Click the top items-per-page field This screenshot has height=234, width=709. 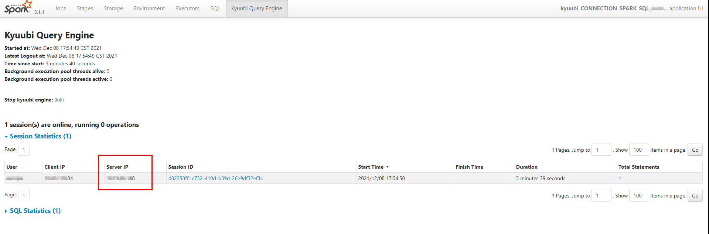click(639, 150)
